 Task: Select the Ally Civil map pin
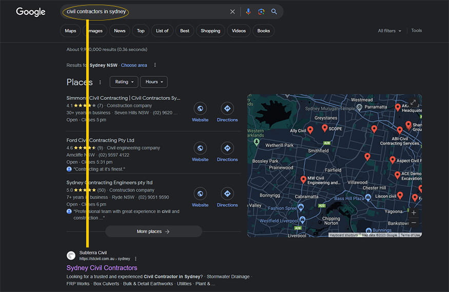point(310,130)
